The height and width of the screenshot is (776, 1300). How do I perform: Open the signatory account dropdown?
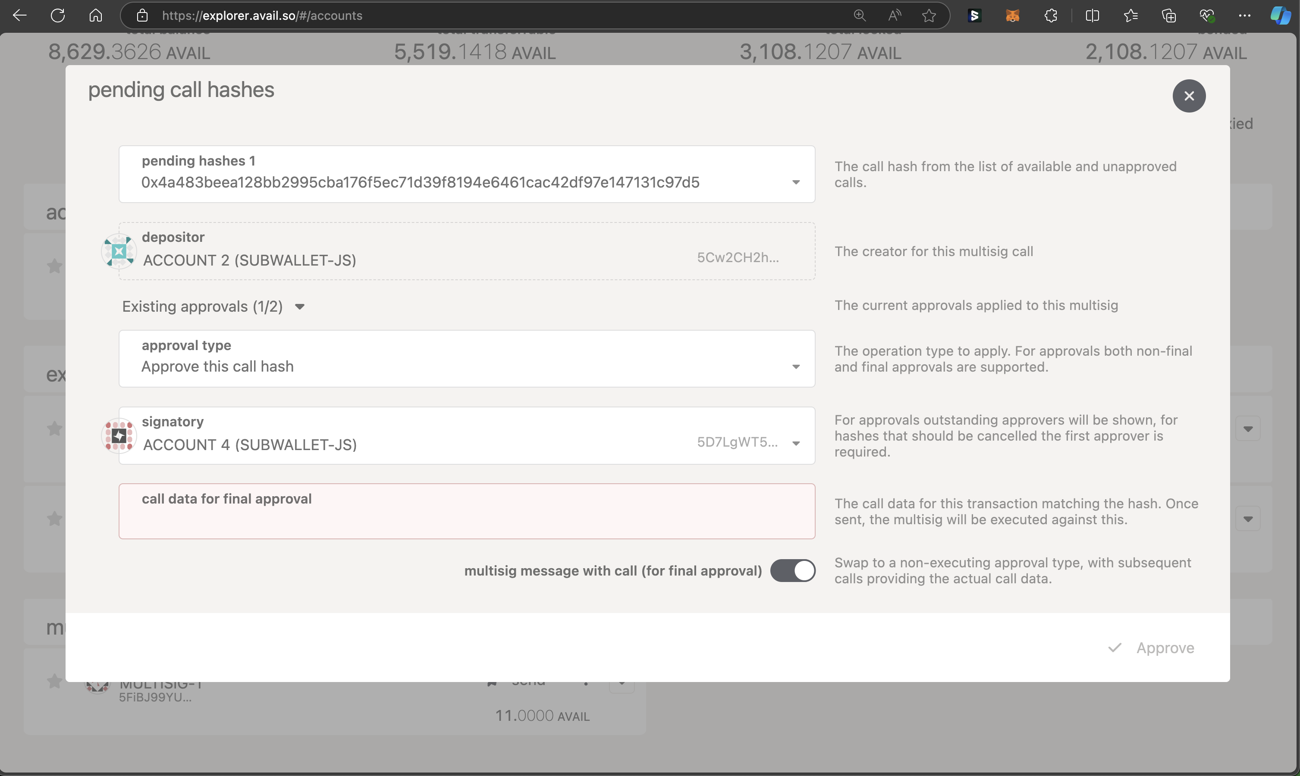tap(795, 444)
